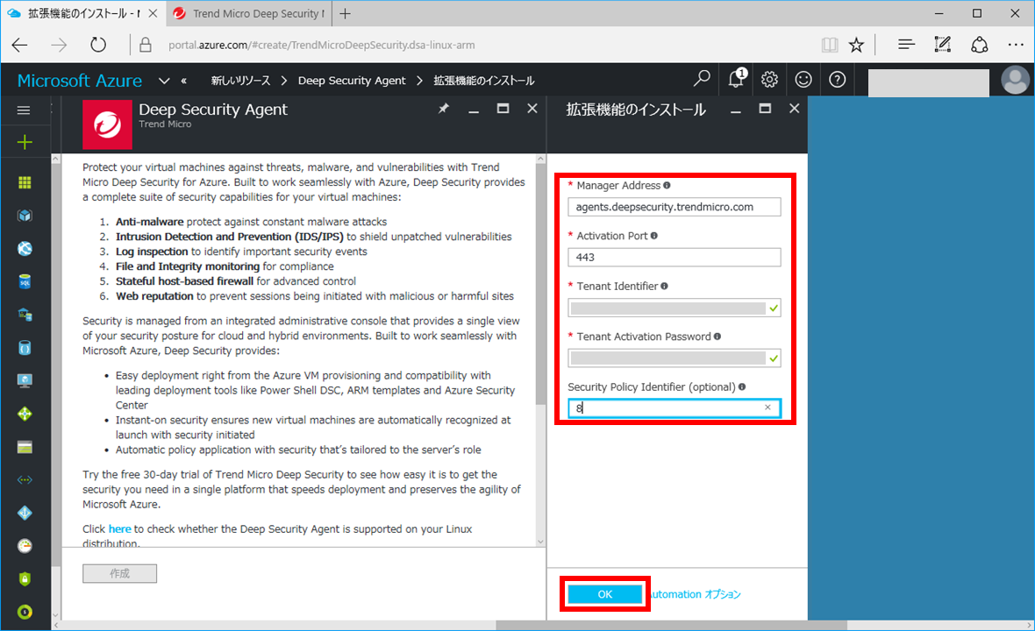Click the Microsoft Azure breadcrumb chevron

coord(163,80)
